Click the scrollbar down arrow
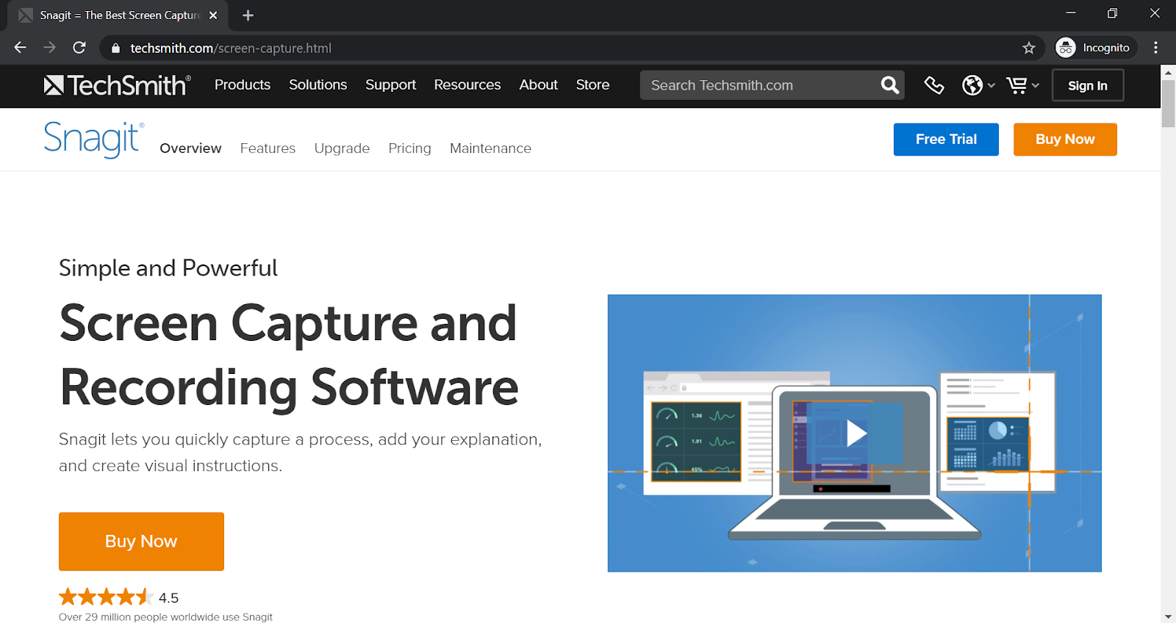The height and width of the screenshot is (623, 1176). tap(1169, 616)
